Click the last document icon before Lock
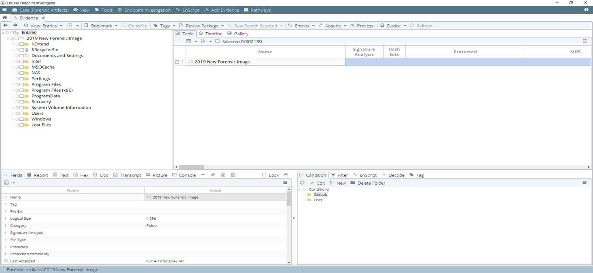The image size is (593, 273). tap(233, 175)
